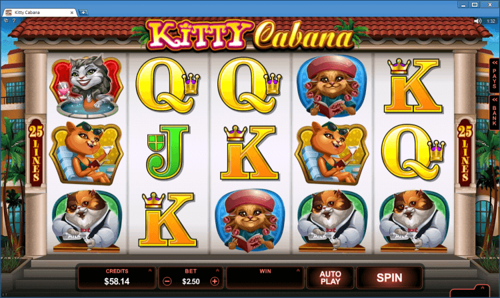Viewport: 500px width, 298px height.
Task: Expand the BANK side panel
Action: click(x=494, y=112)
